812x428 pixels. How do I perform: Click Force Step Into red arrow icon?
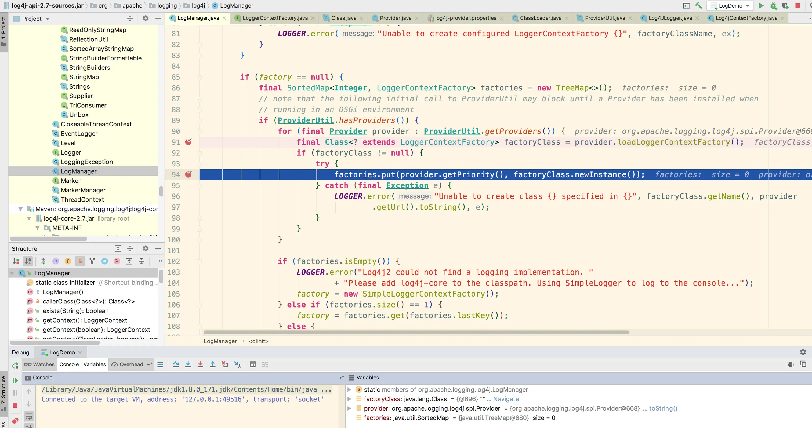(x=200, y=364)
